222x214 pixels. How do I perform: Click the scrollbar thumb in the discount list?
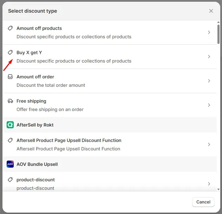click(218, 34)
